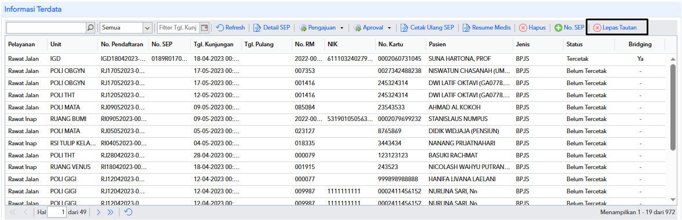Select patient NISWATUN CHASANAH row

click(x=335, y=71)
